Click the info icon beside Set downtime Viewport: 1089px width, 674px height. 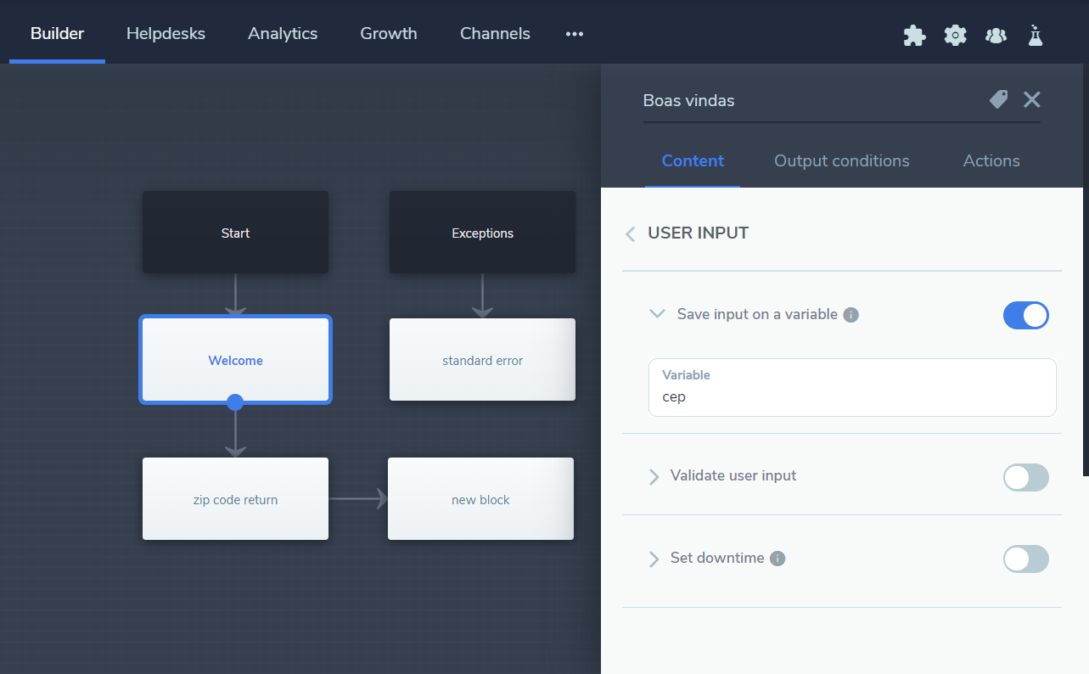point(777,559)
